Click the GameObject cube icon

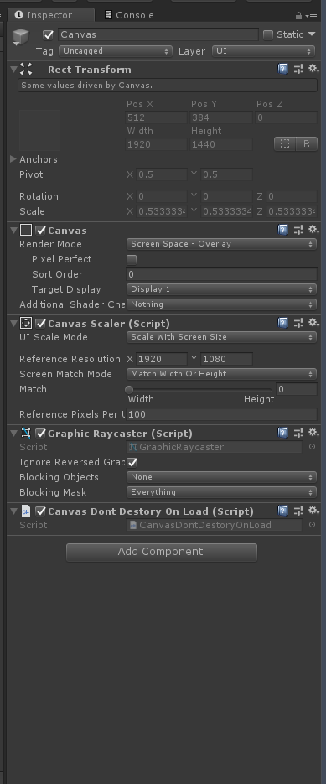coord(21,37)
